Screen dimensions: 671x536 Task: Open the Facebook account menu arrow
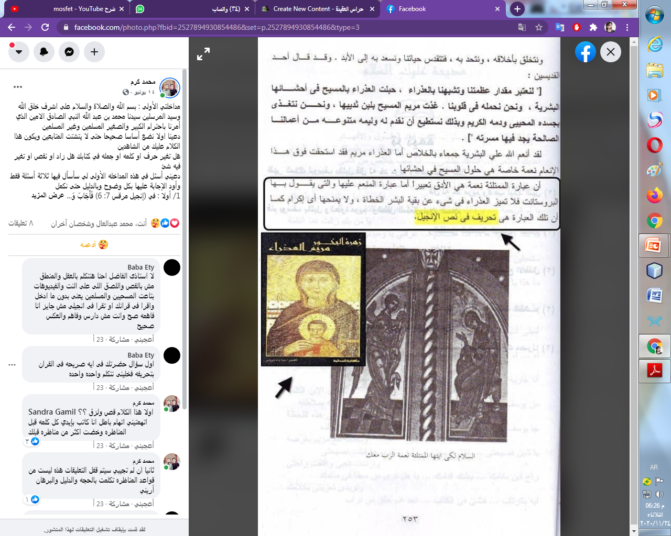[x=19, y=52]
